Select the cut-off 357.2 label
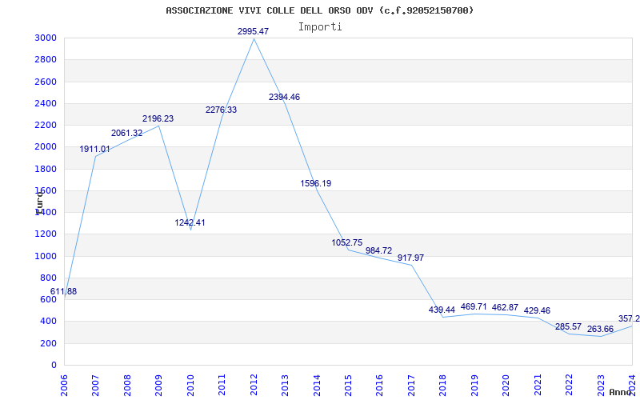Screen dimensions: 640x400 (629, 318)
